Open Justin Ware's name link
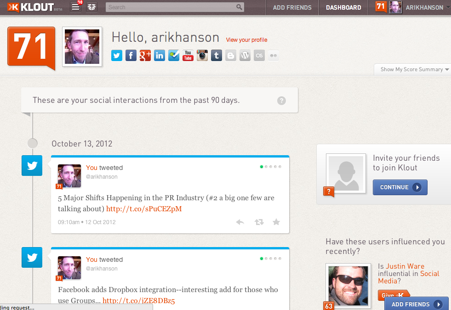 pos(405,266)
